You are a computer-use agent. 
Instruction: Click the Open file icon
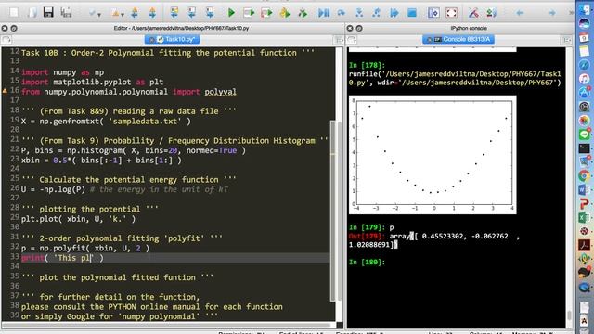point(32,12)
